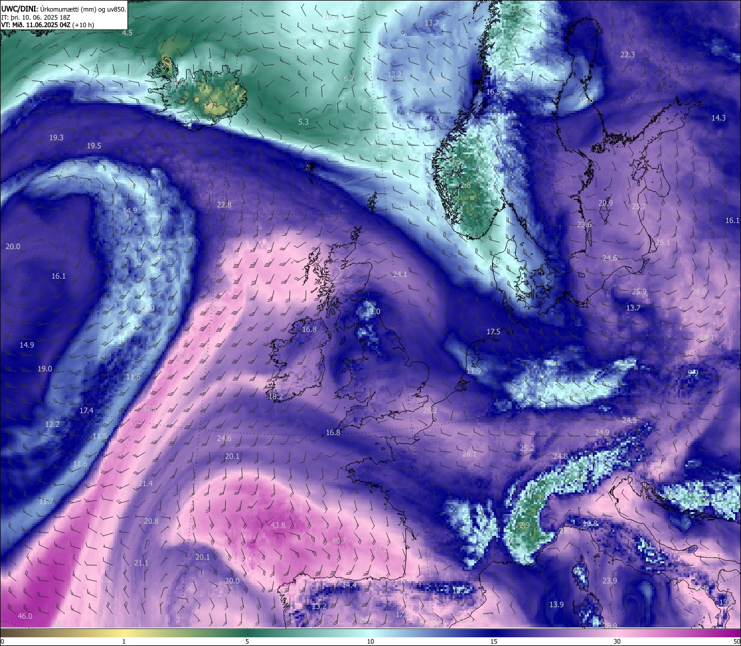741x646 pixels.
Task: Click the '24.1' value over the North Sea
Action: click(x=400, y=275)
